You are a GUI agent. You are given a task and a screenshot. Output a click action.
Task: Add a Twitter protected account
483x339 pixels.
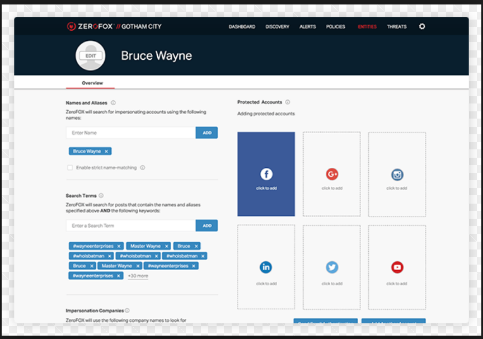click(332, 267)
